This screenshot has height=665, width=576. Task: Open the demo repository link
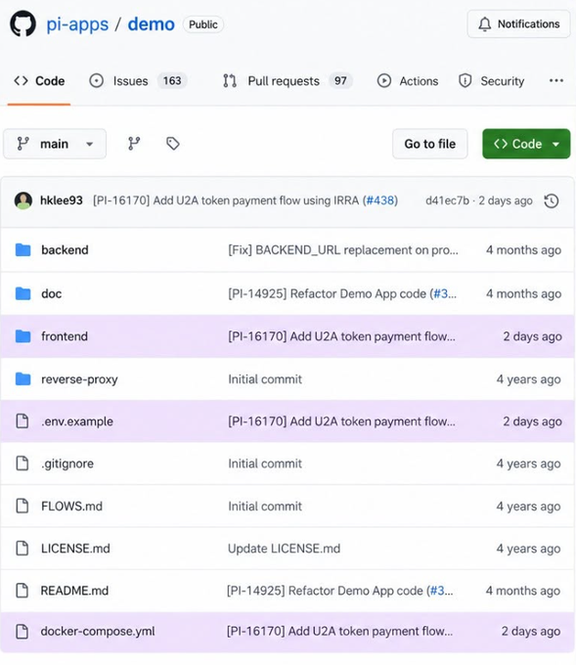(151, 24)
